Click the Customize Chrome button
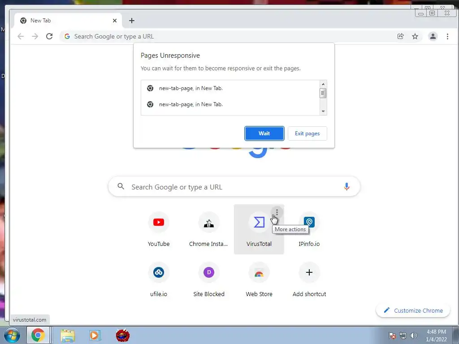This screenshot has width=459, height=344. (x=413, y=310)
